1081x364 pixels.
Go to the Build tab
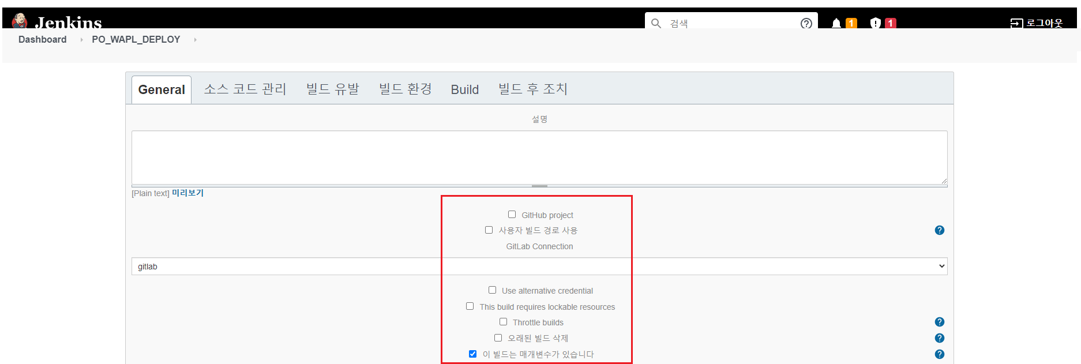[465, 89]
